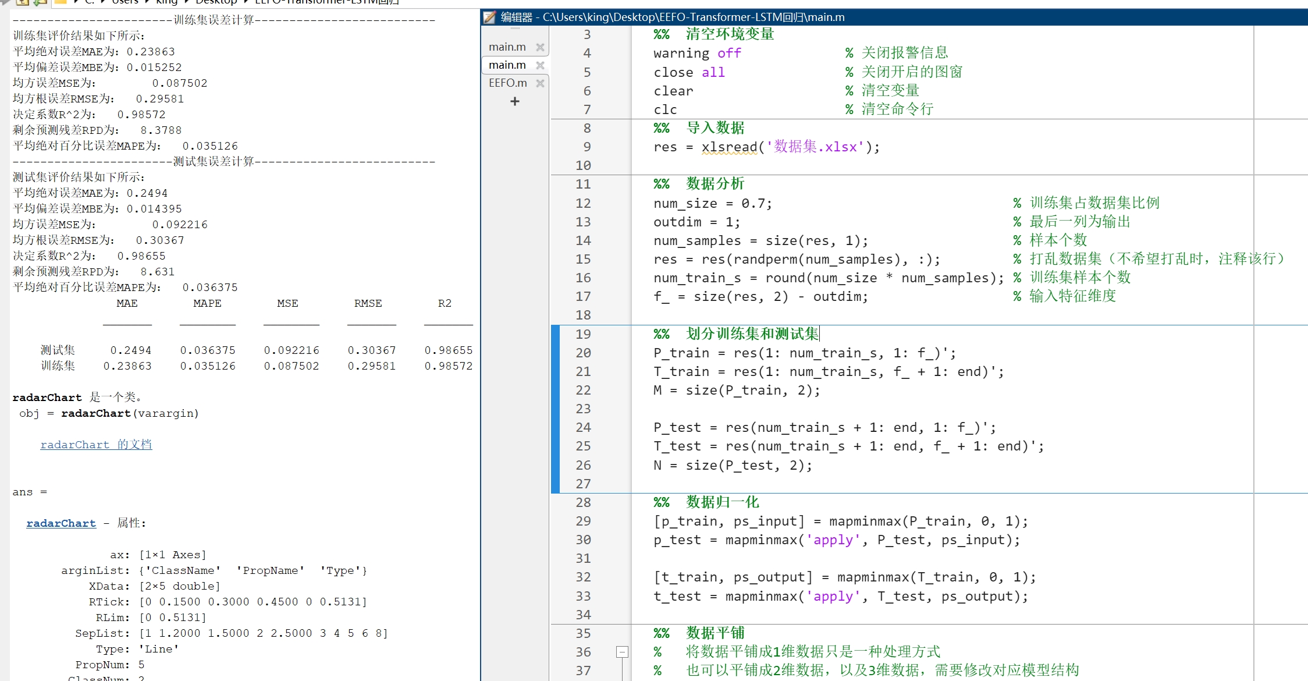Click the randperm shuffle code line
Viewport: 1308px width, 681px height.
tap(797, 259)
